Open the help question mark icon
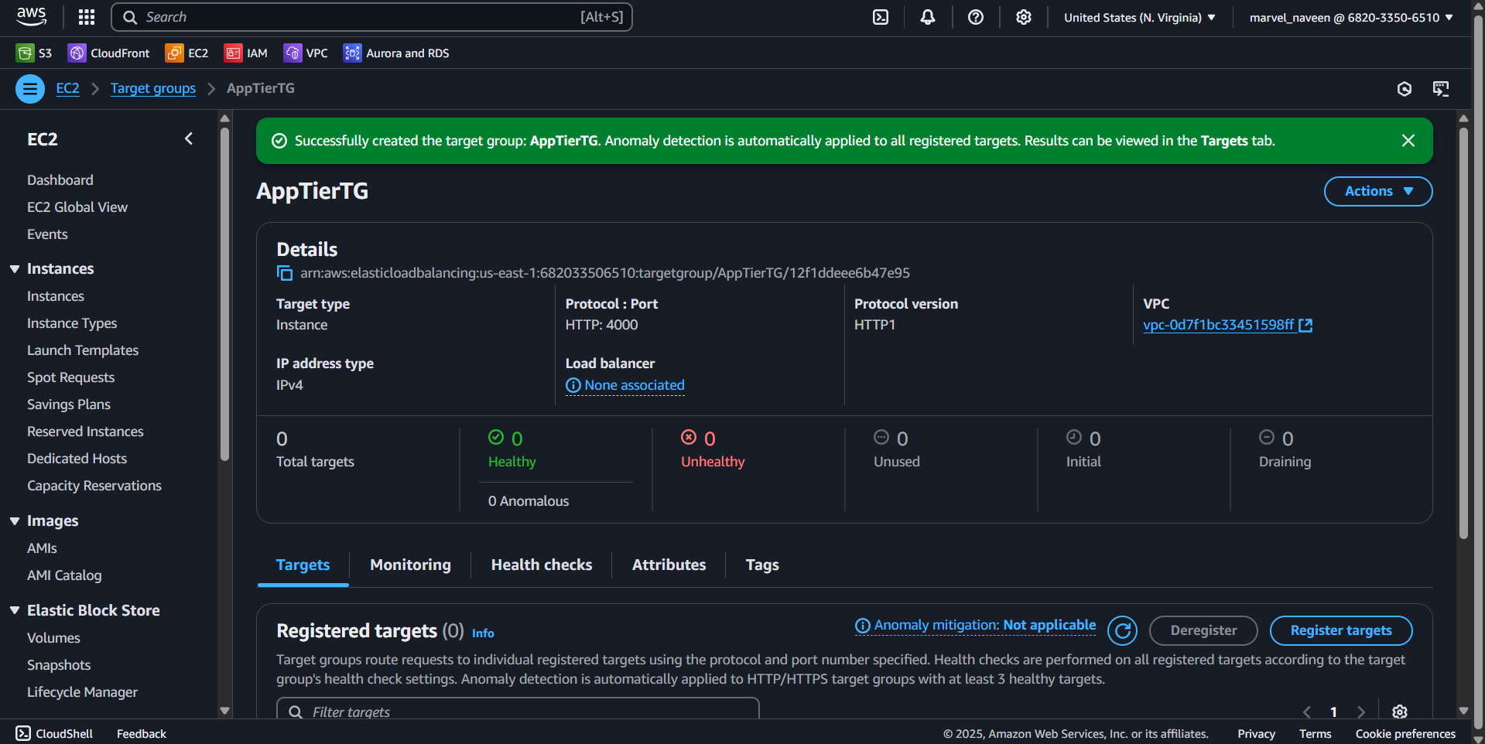The height and width of the screenshot is (744, 1485). click(976, 17)
